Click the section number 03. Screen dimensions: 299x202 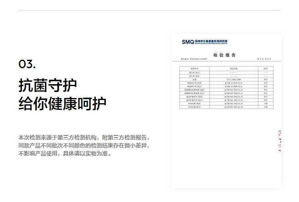coord(27,64)
